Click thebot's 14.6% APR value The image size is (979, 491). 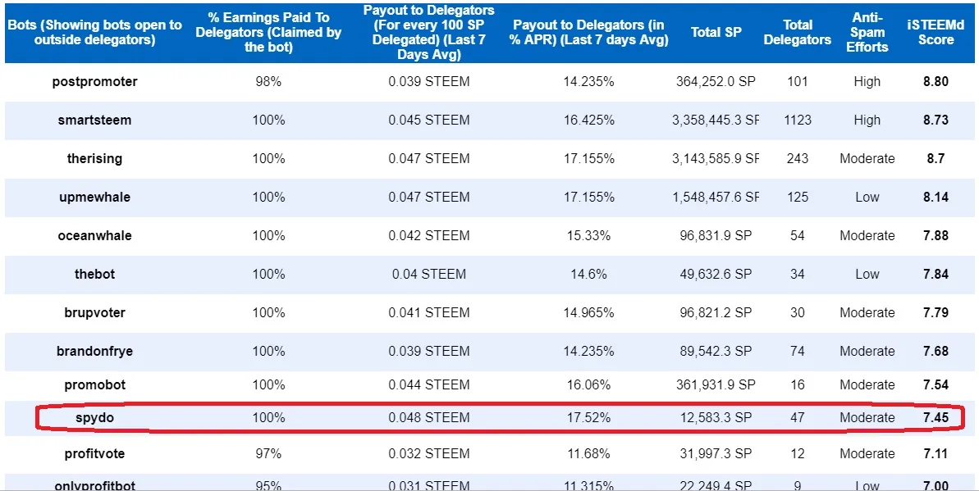[x=589, y=274]
